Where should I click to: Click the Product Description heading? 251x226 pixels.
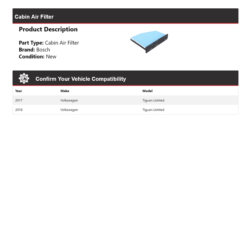click(x=48, y=29)
